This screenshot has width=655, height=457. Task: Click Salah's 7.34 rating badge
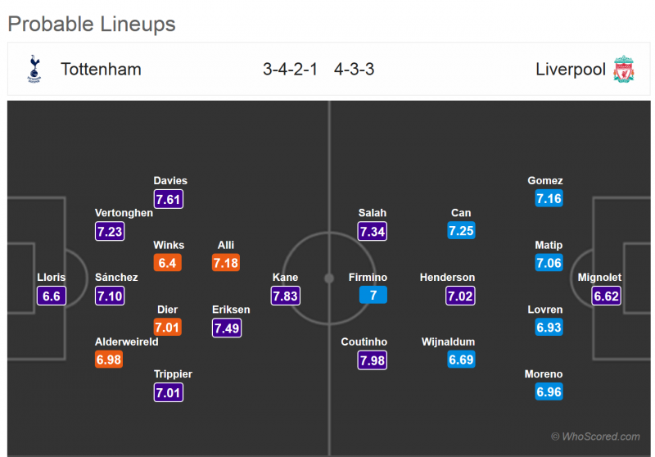click(373, 231)
